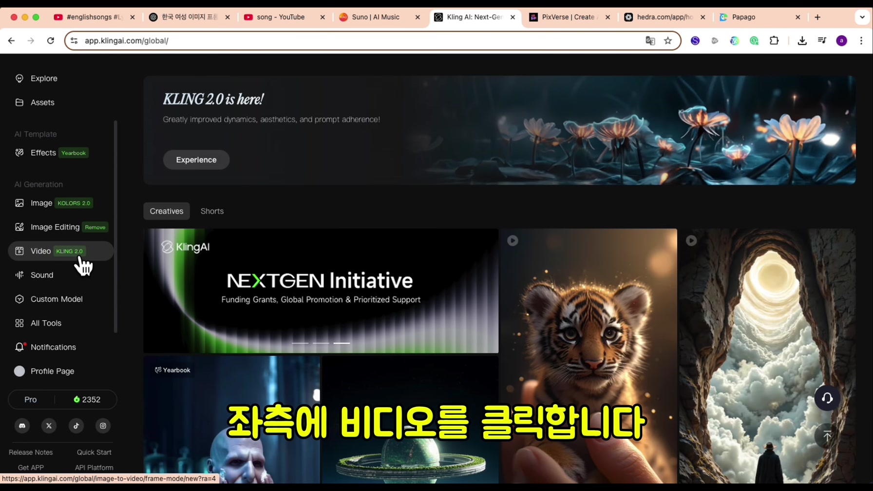Open the browser extensions puzzle icon
This screenshot has height=491, width=873.
tap(774, 41)
